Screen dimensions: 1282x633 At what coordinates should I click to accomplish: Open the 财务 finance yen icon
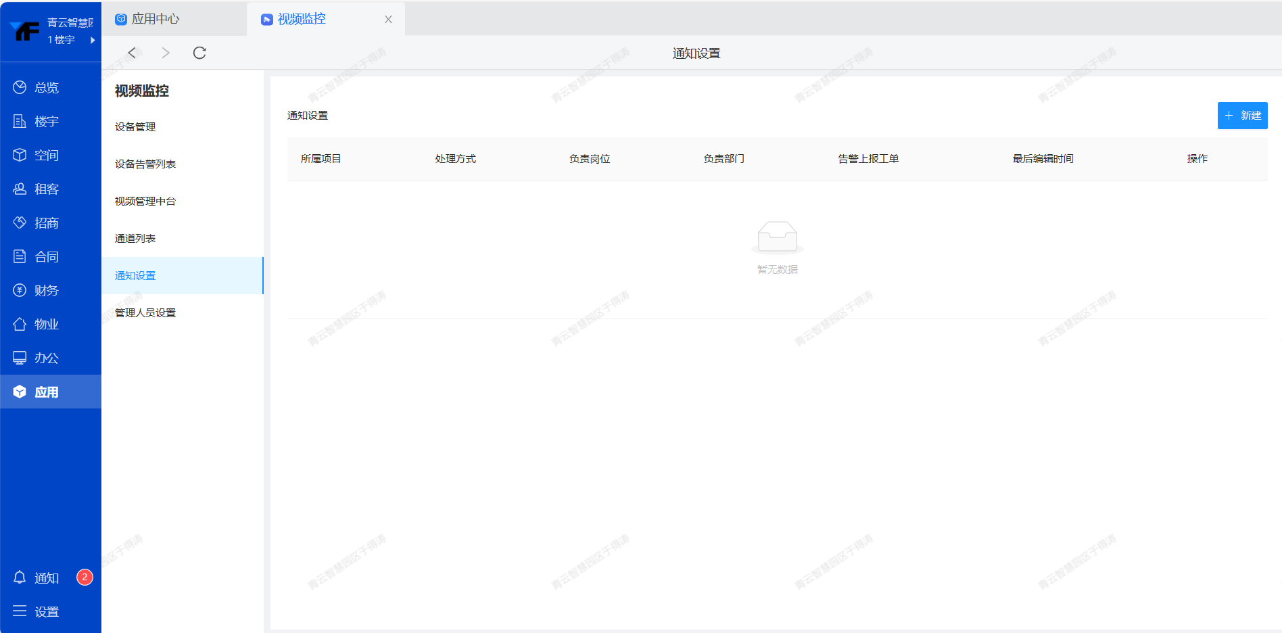(x=20, y=290)
